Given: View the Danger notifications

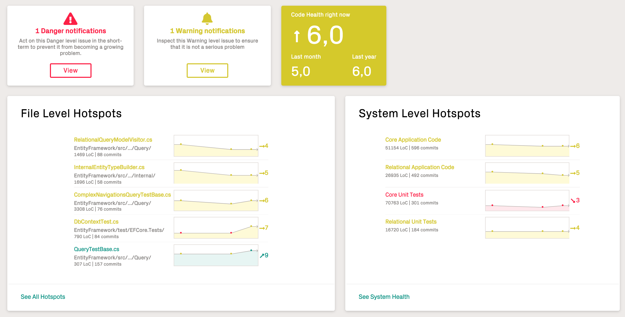Looking at the screenshot, I should [70, 70].
